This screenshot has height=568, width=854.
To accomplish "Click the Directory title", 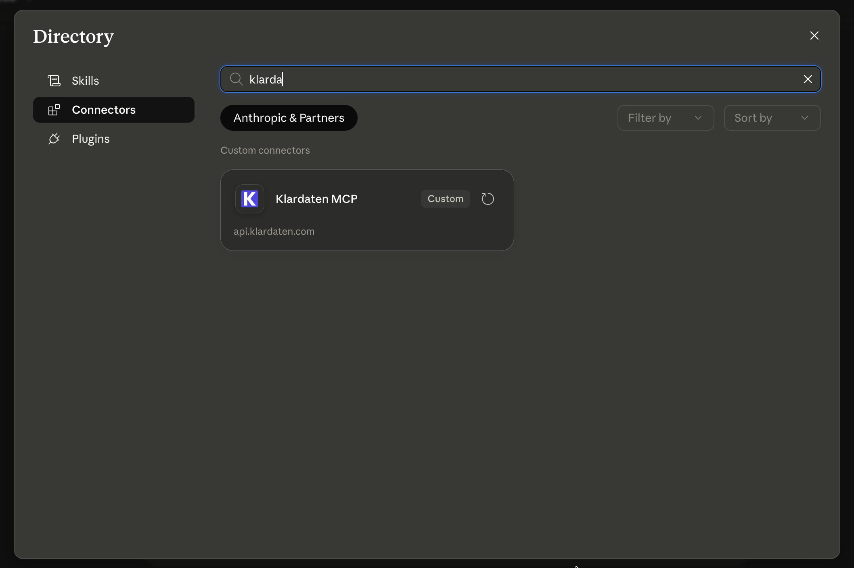I will [73, 37].
